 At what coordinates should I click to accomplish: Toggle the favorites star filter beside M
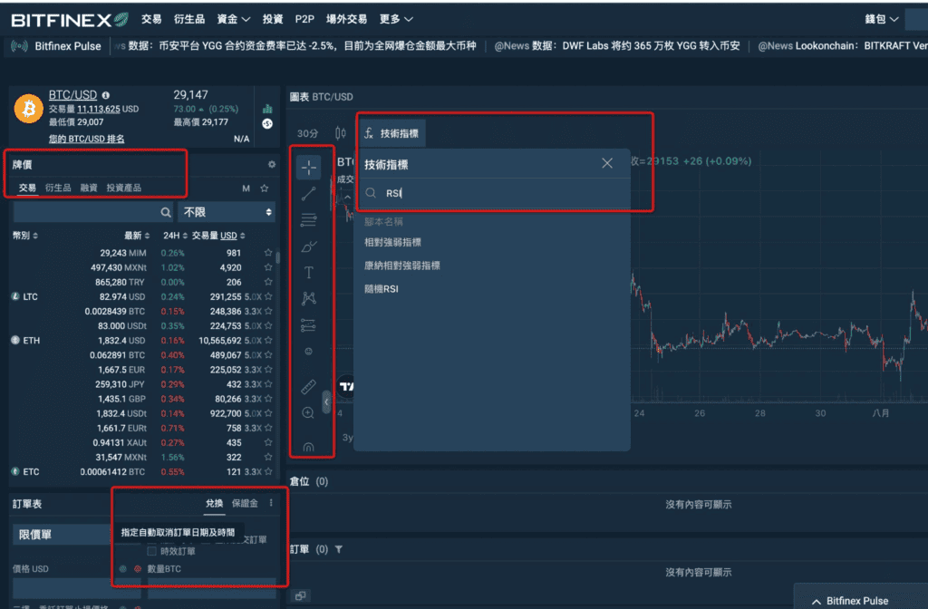click(x=265, y=188)
